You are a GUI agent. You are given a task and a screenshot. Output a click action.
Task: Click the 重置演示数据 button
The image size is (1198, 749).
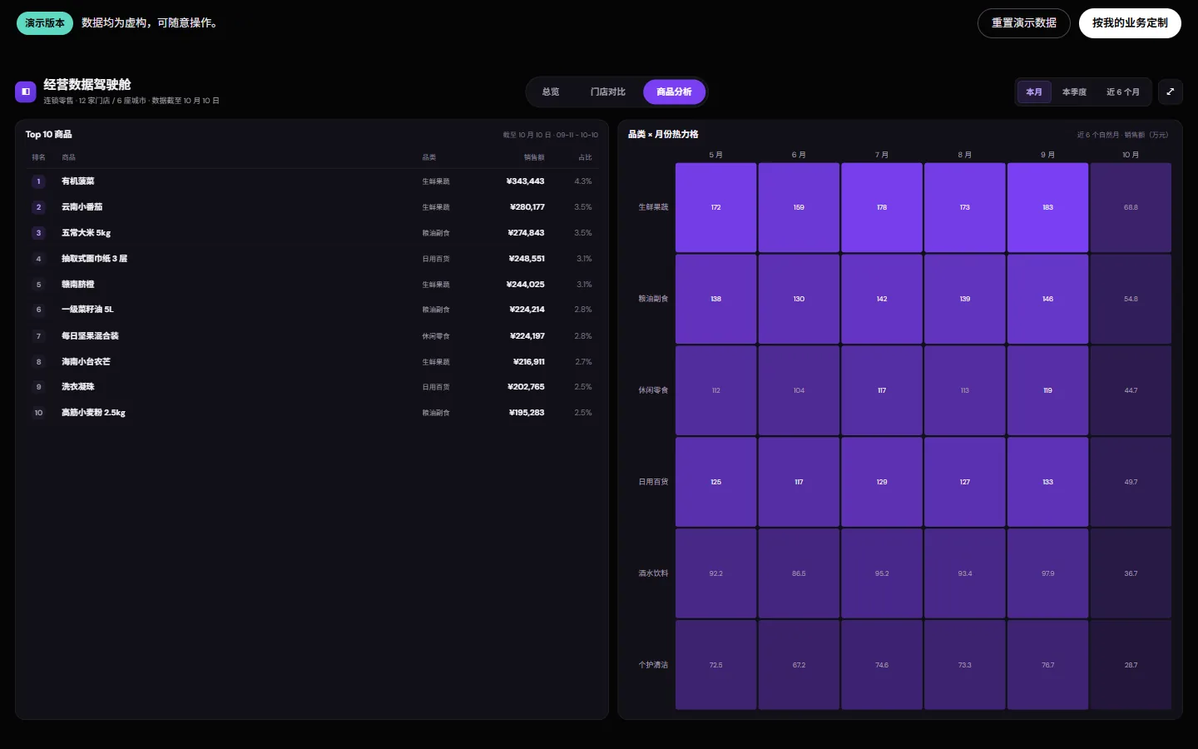1024,23
